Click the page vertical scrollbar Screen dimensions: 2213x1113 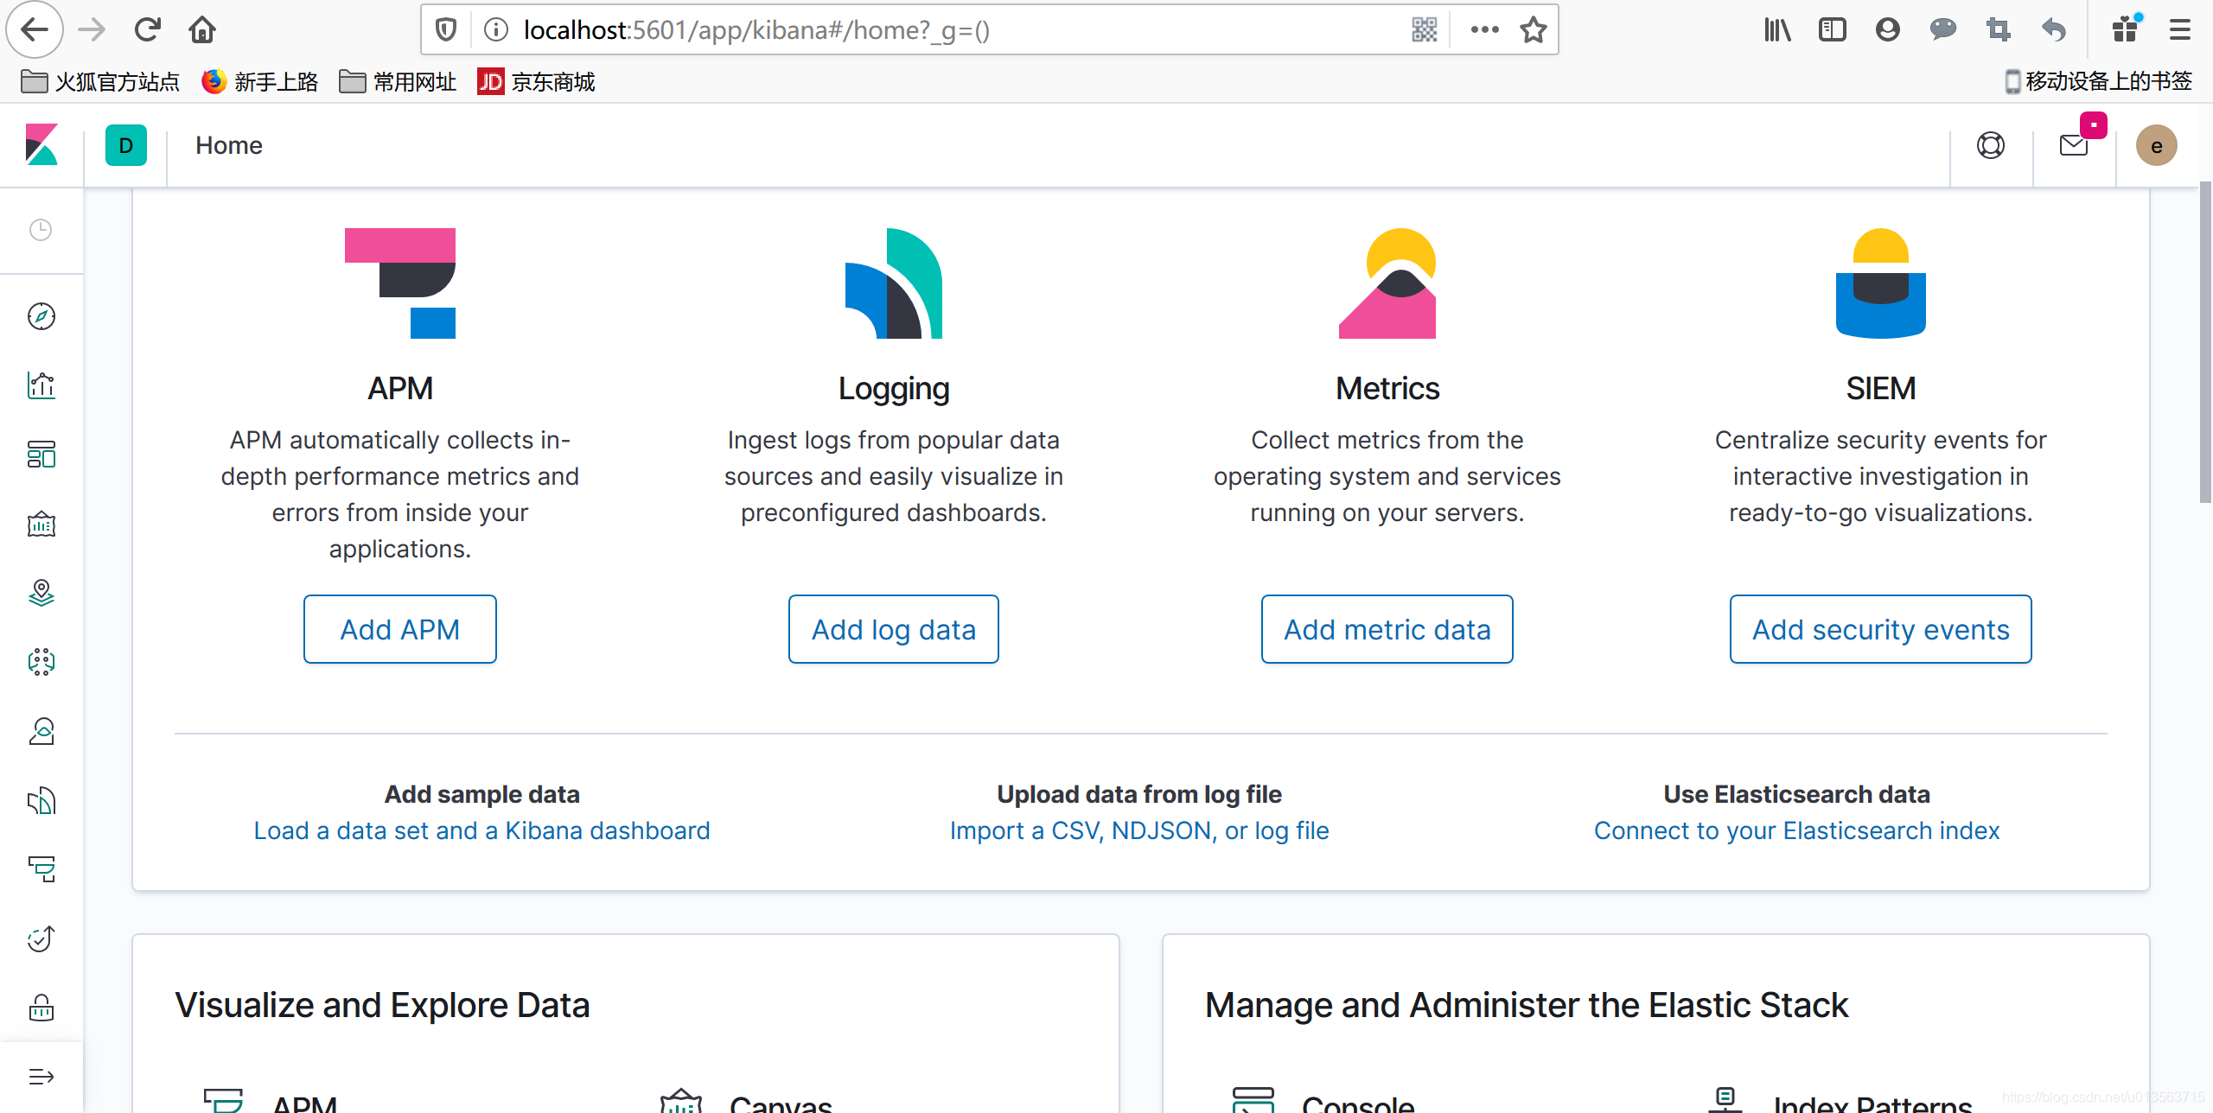[2205, 341]
